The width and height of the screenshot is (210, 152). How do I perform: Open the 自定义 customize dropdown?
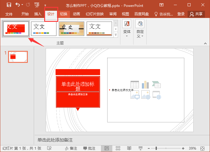point(140,29)
